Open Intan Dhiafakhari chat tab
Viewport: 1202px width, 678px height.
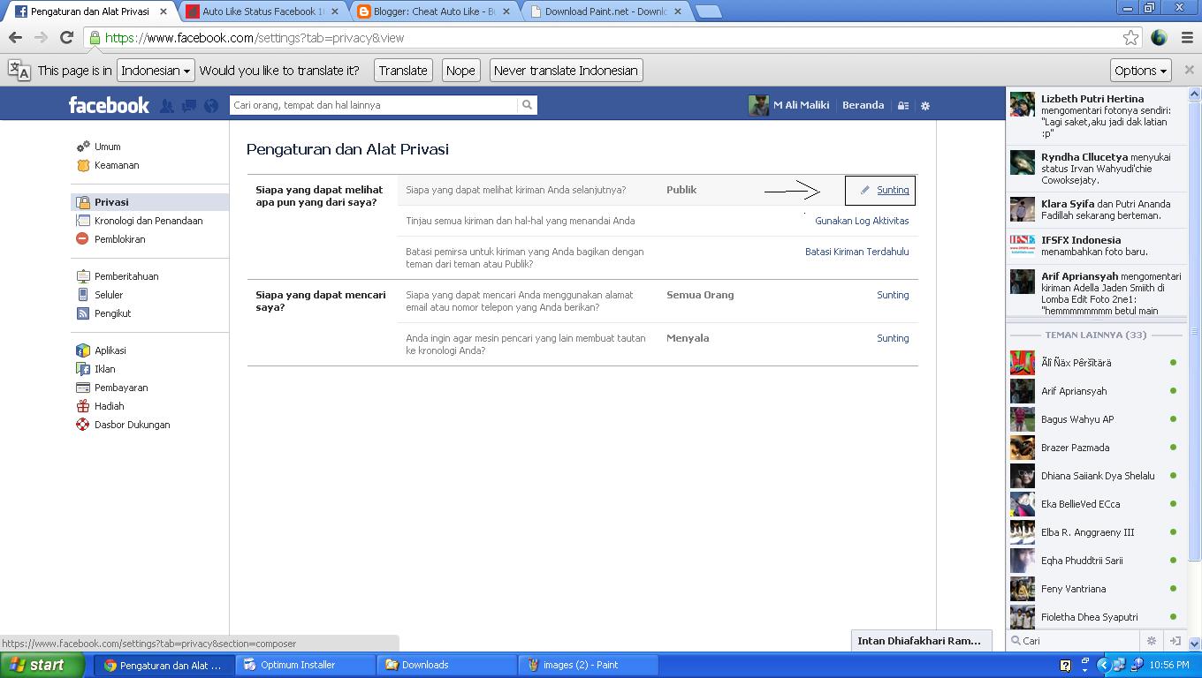920,641
